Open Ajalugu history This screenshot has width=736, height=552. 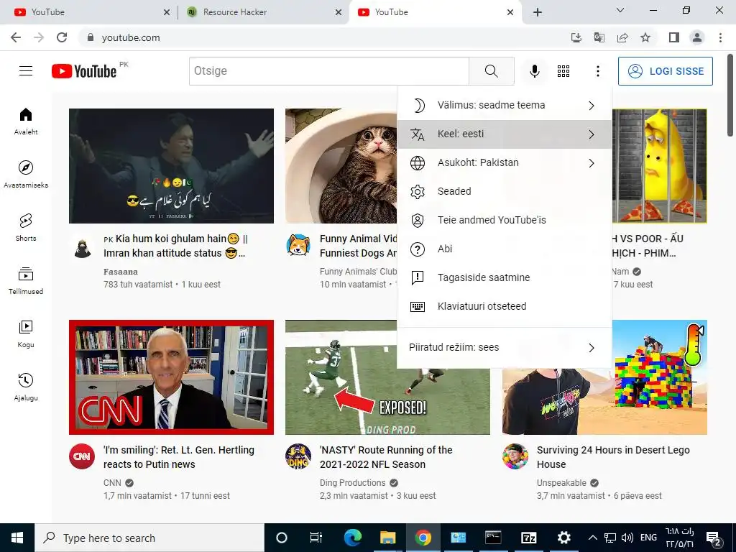pos(26,387)
